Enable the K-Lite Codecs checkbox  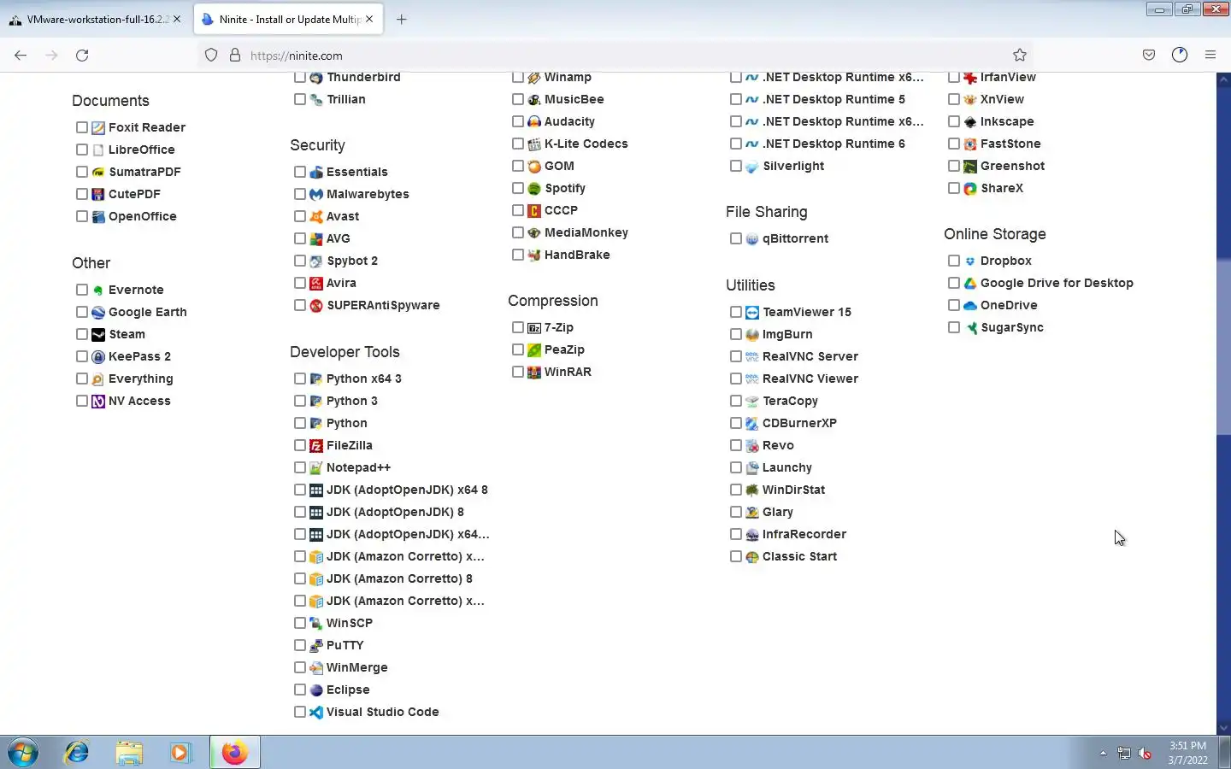[518, 144]
